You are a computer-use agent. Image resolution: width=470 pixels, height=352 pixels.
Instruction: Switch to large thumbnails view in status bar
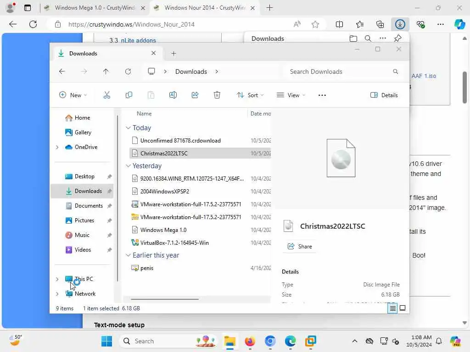[x=403, y=308]
